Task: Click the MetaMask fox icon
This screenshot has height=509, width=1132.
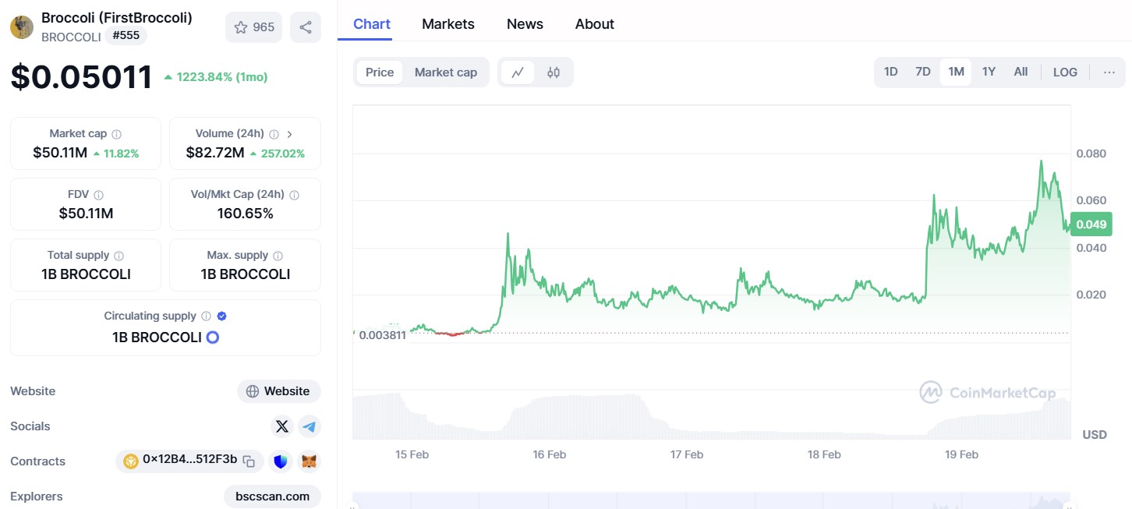Action: pos(310,461)
